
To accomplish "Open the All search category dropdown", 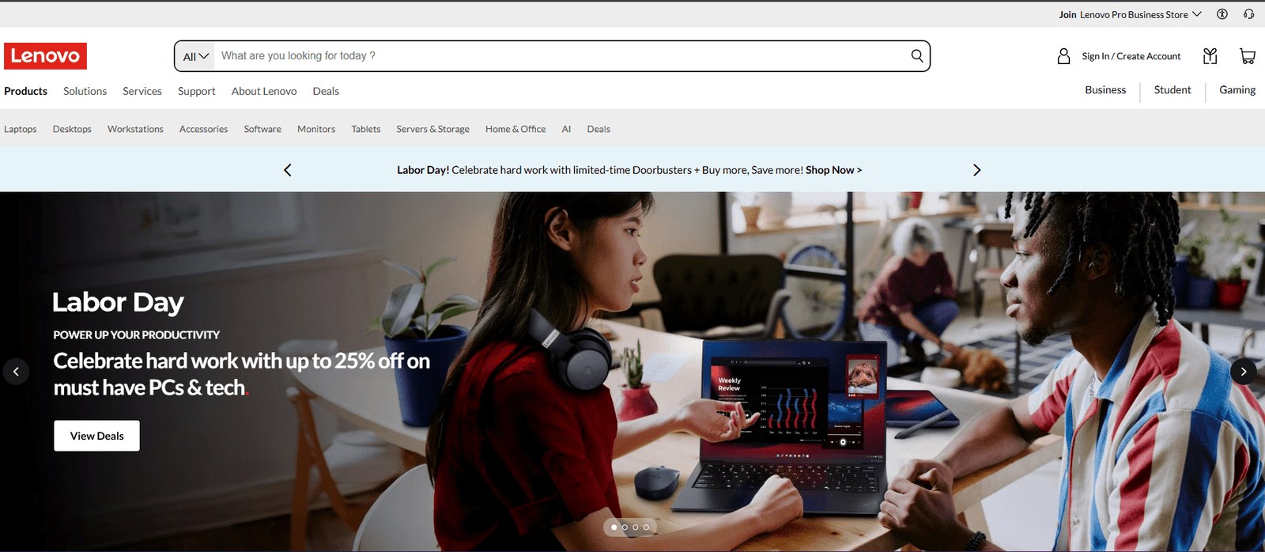I will [x=195, y=56].
